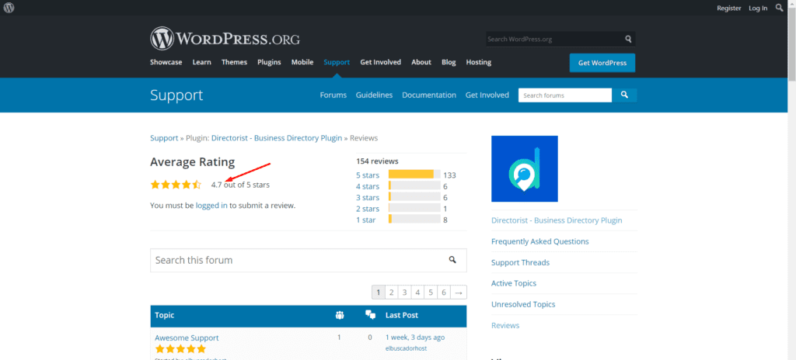Open Frequently Asked Questions sidebar link

(540, 241)
